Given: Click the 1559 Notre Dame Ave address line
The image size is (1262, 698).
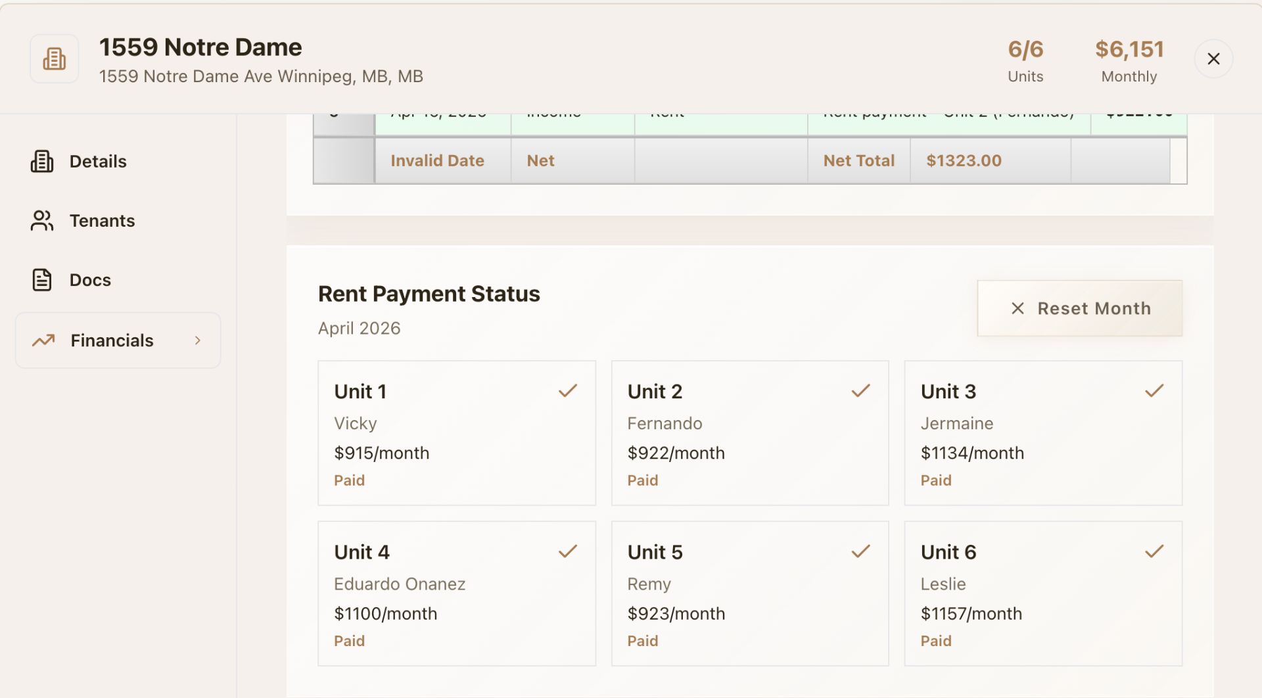Looking at the screenshot, I should [x=261, y=76].
